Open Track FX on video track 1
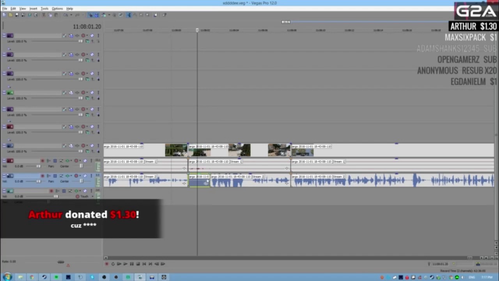 [x=77, y=36]
